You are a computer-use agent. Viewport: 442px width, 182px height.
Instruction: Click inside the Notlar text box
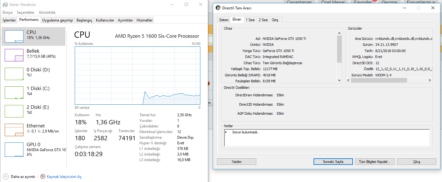(x=327, y=138)
